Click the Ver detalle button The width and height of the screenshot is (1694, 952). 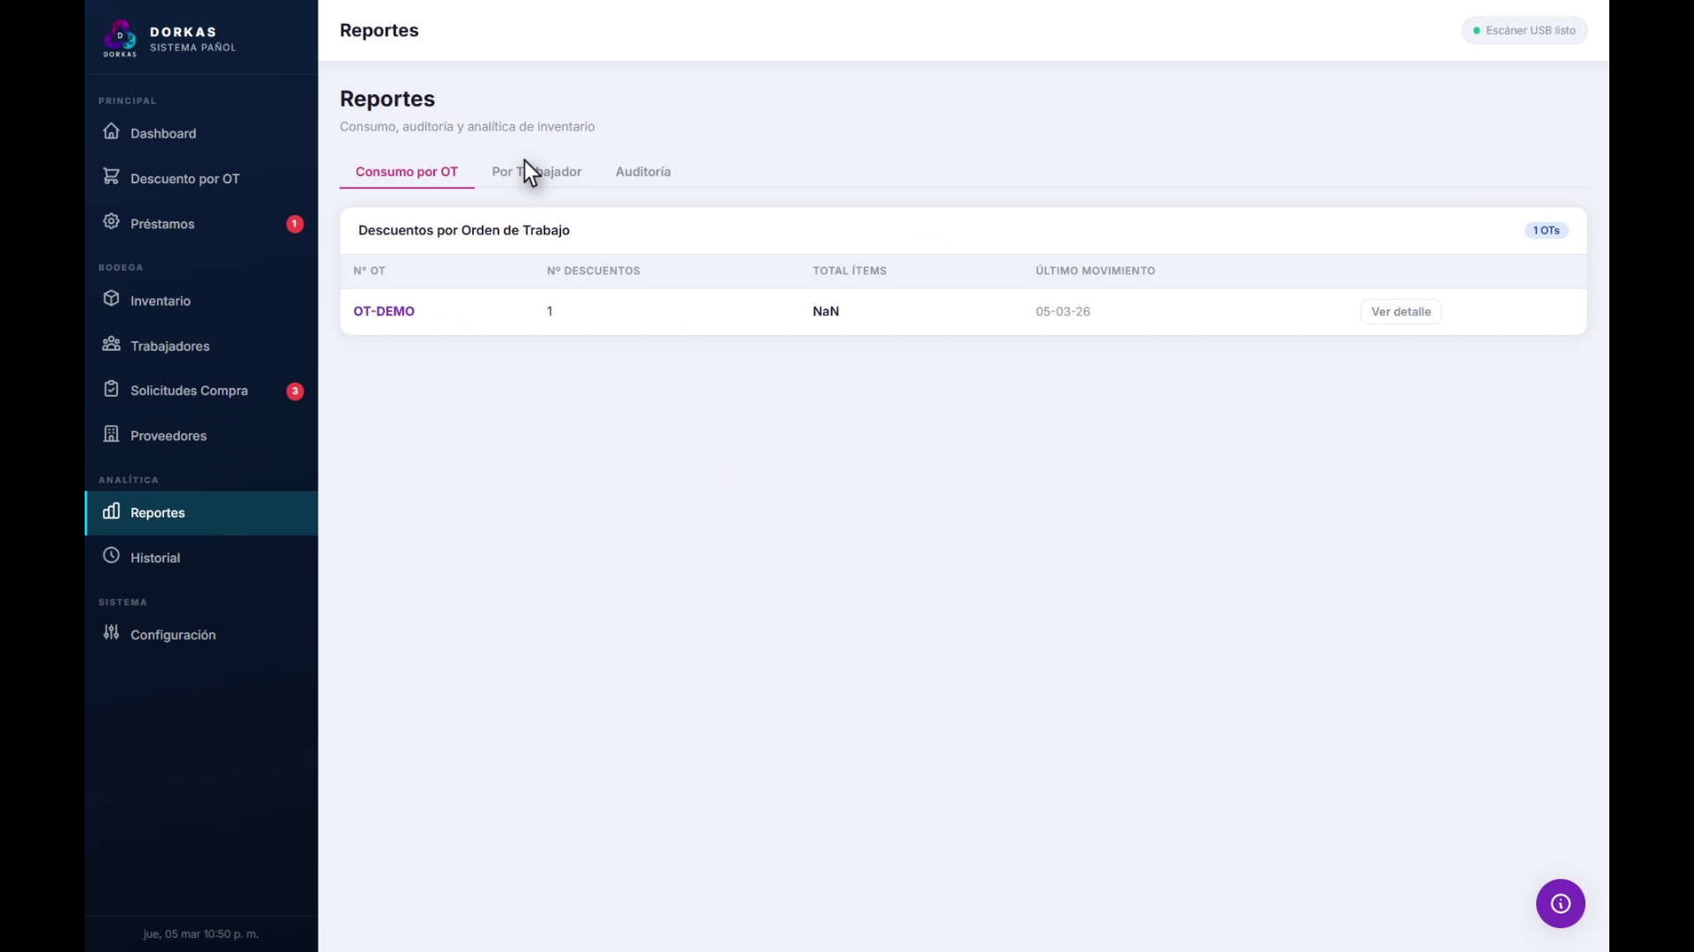[1400, 311]
